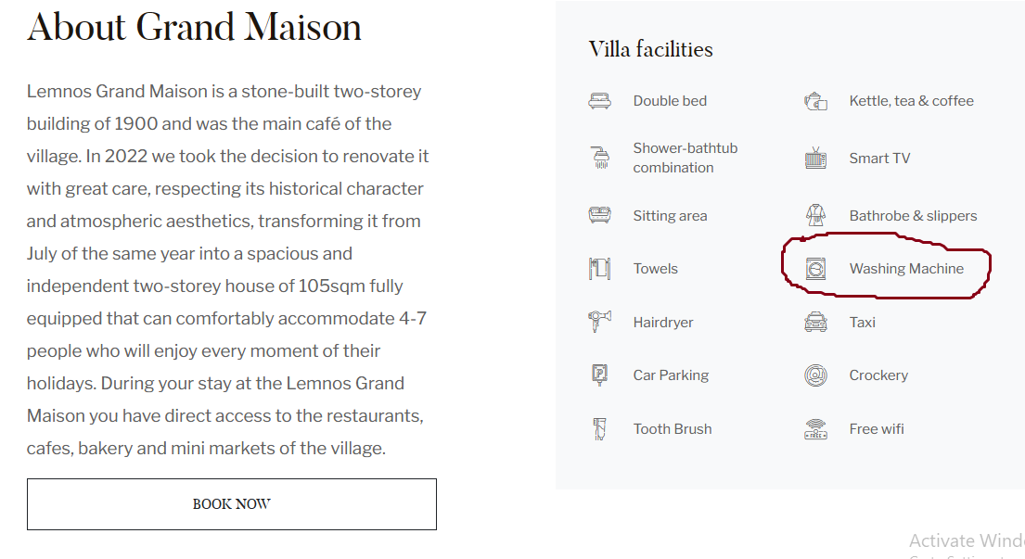Click the Car Parking icon
Image resolution: width=1025 pixels, height=559 pixels.
coord(599,375)
